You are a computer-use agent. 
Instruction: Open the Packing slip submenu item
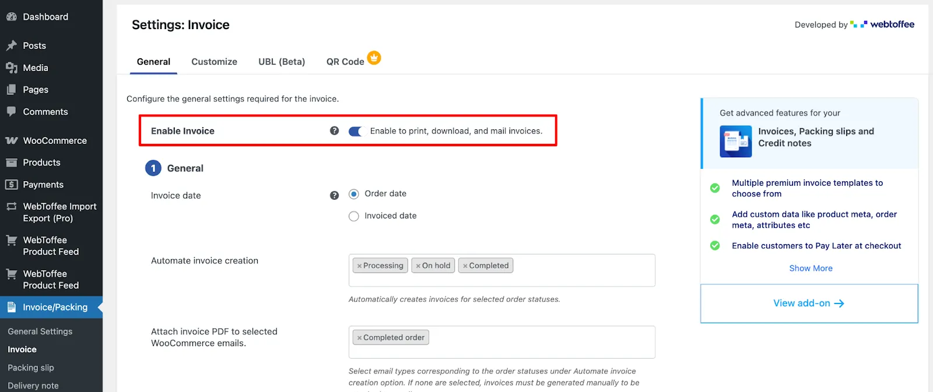point(31,368)
